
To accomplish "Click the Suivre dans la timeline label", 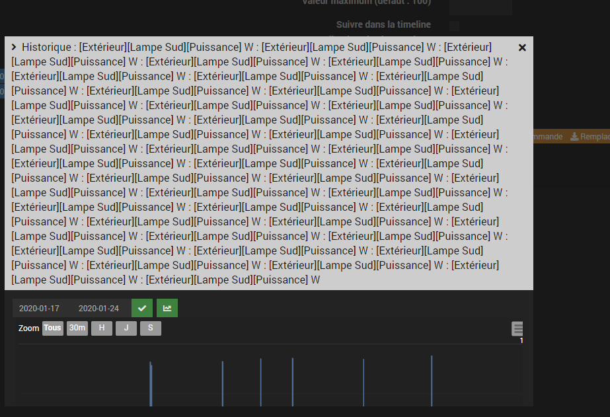I will [x=383, y=24].
